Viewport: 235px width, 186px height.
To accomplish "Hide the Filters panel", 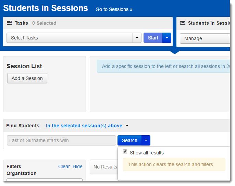I will [x=77, y=166].
